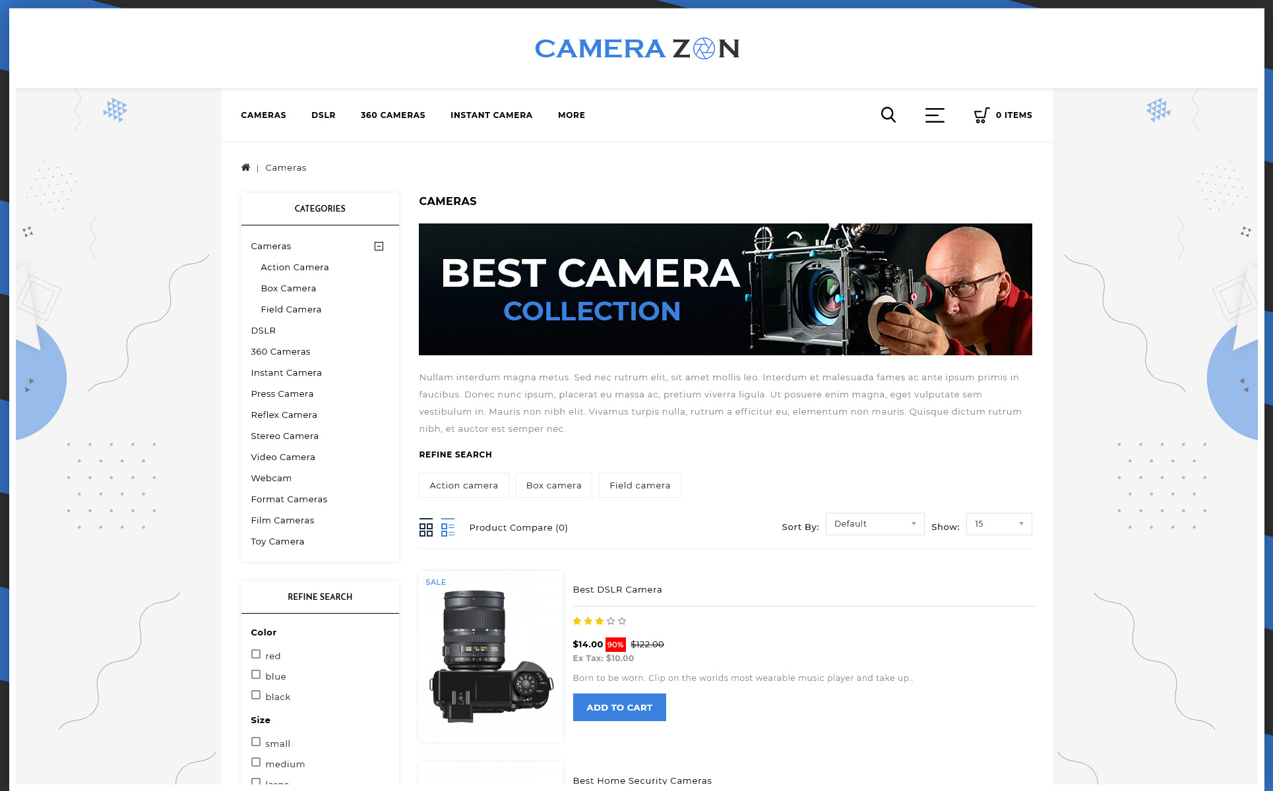Select Box Camera sidebar subcategory
This screenshot has height=791, width=1273.
pyautogui.click(x=288, y=288)
